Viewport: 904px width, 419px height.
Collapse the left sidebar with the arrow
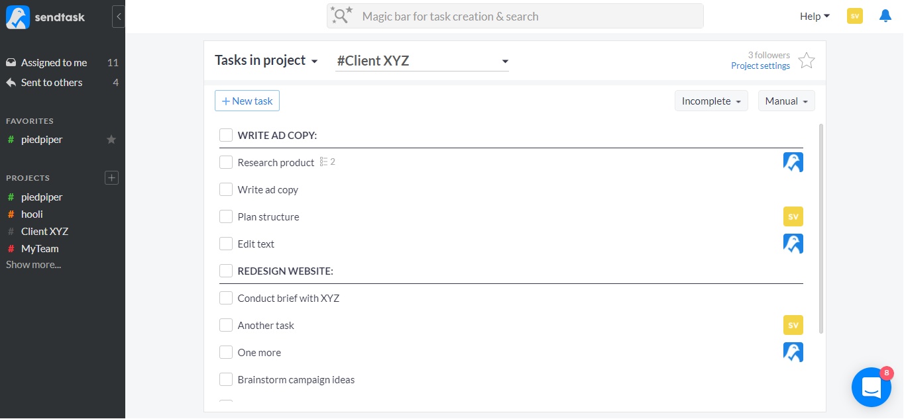(x=119, y=17)
